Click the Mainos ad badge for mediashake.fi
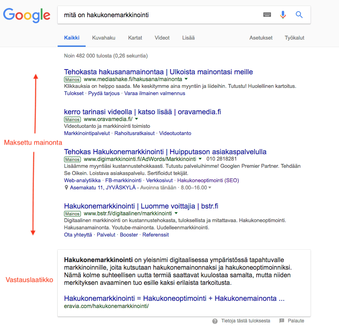Image resolution: width=339 pixels, height=330 pixels. (x=72, y=80)
